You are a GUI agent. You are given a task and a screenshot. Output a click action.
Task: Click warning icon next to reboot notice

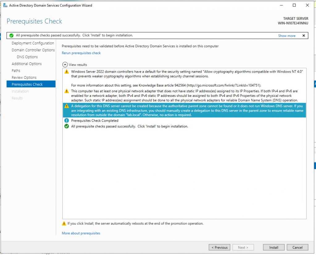tap(64, 223)
